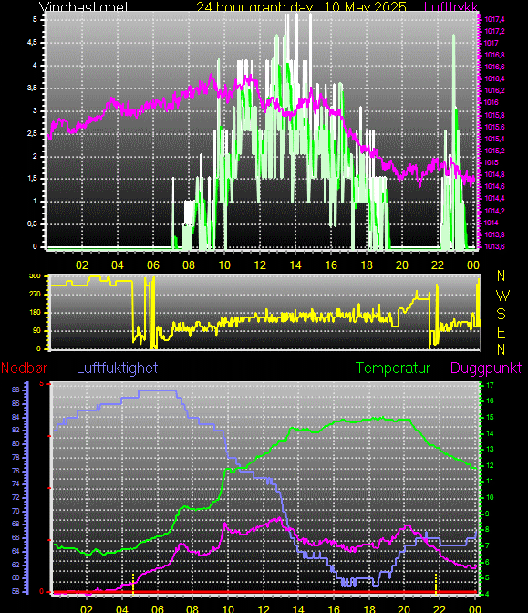The image size is (528, 613).
Task: Click the 1014,6 pressure axis value
Action: pyautogui.click(x=494, y=186)
